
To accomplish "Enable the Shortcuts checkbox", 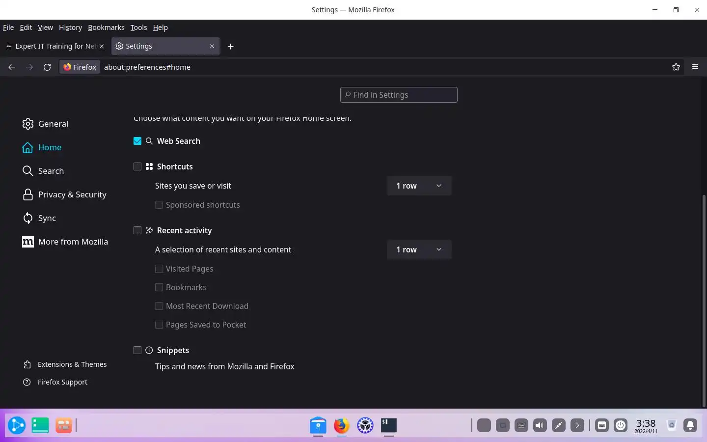I will 137,166.
